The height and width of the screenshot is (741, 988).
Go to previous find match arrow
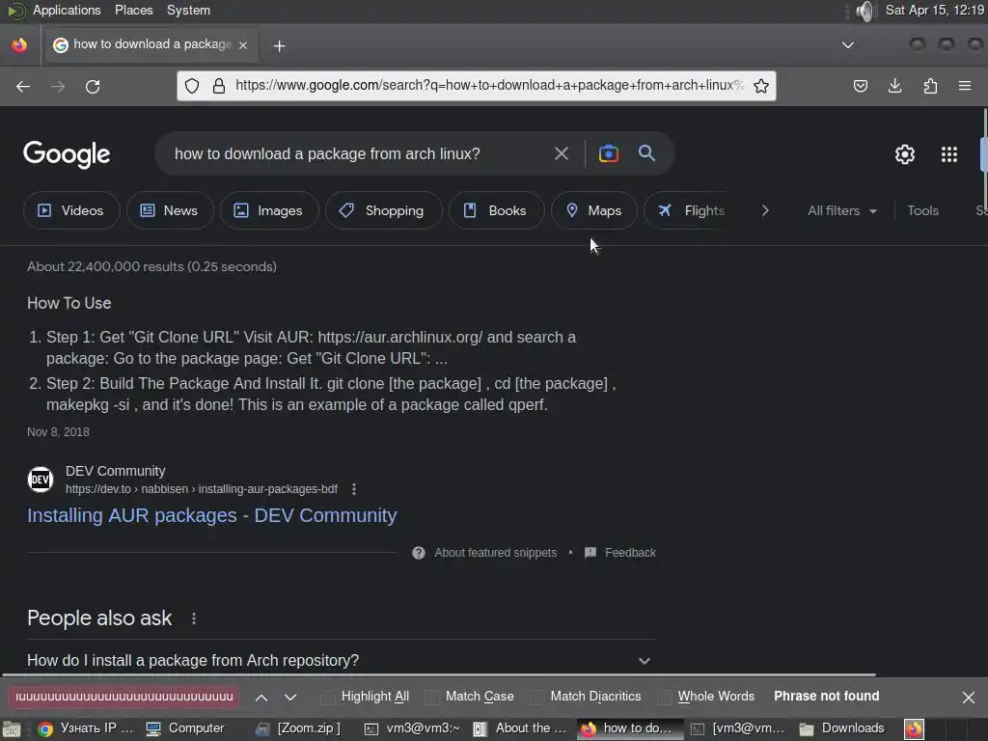pos(261,697)
